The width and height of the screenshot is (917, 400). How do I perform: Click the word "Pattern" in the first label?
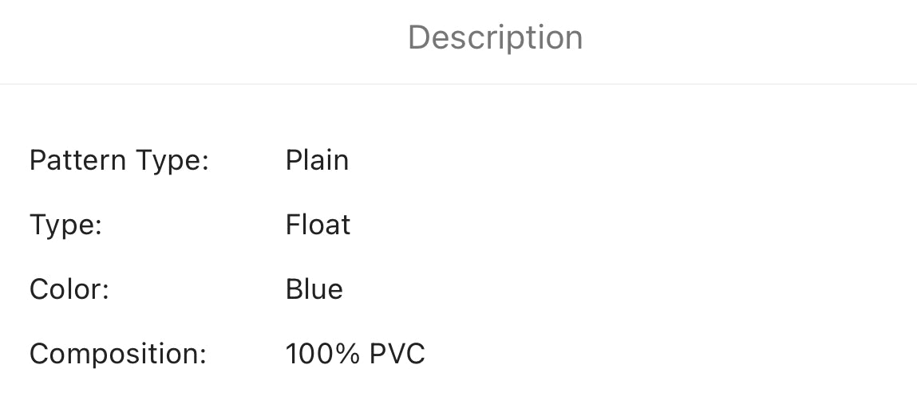click(77, 160)
